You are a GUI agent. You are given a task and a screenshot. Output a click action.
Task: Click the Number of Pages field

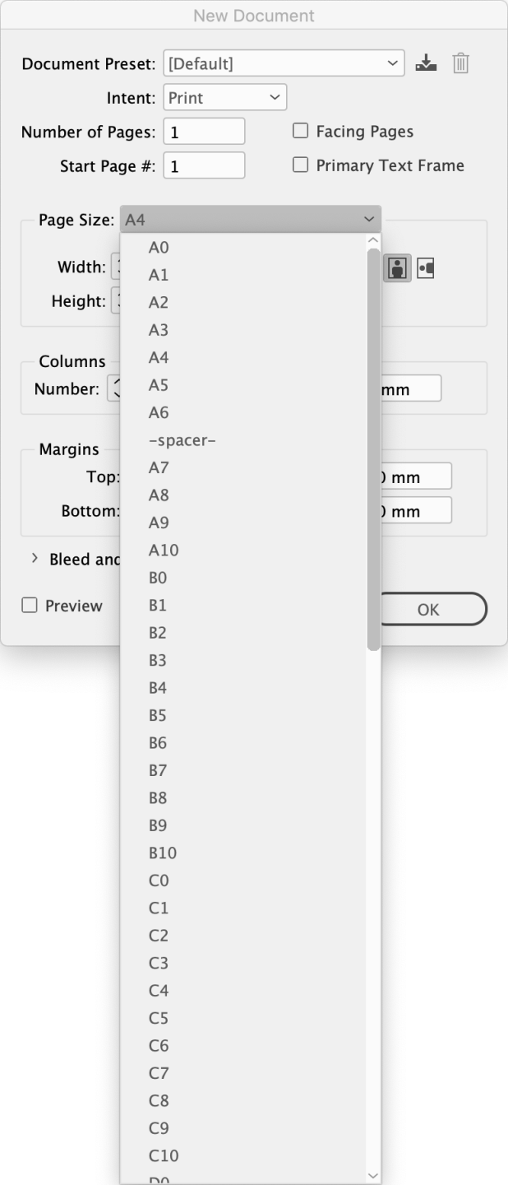tap(205, 131)
